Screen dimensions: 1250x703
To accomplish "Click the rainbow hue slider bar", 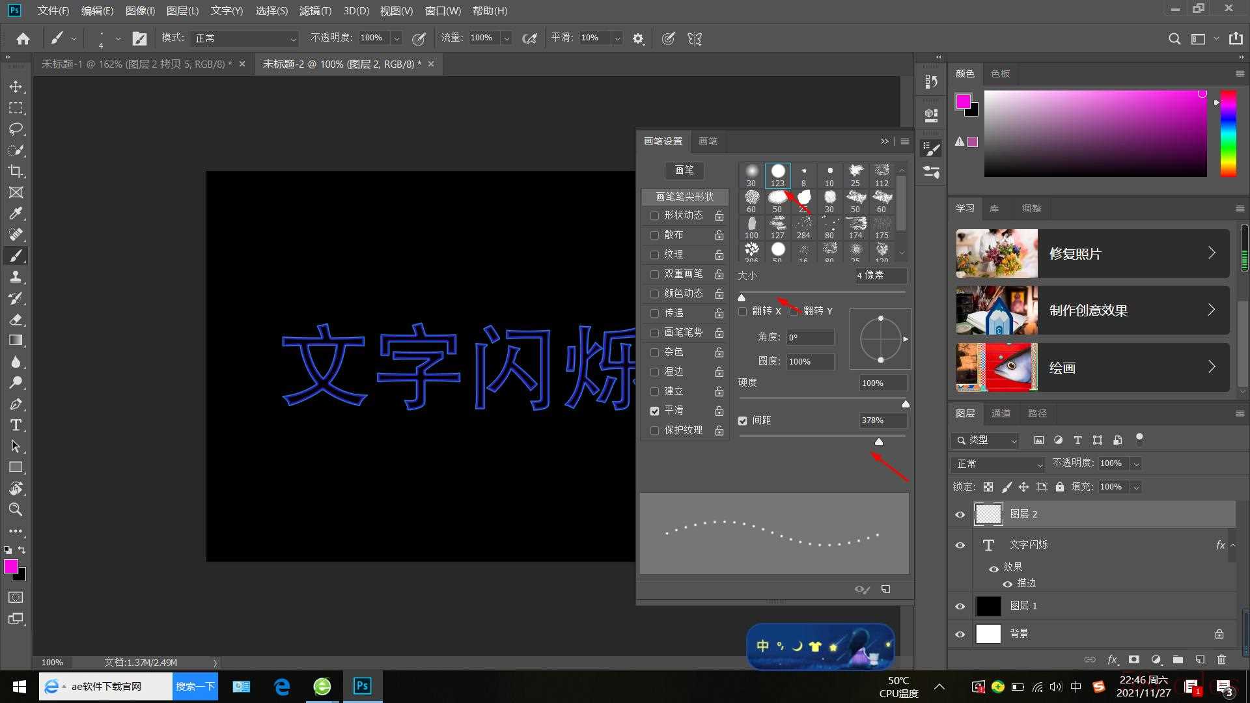I will [x=1228, y=133].
